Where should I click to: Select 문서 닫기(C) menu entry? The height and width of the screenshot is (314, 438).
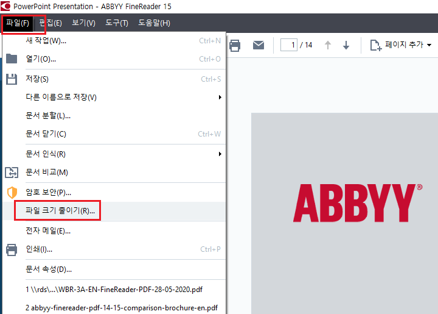click(x=114, y=134)
